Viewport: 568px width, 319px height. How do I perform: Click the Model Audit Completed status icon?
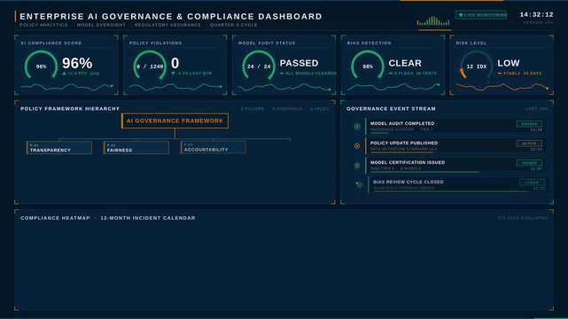(x=357, y=127)
